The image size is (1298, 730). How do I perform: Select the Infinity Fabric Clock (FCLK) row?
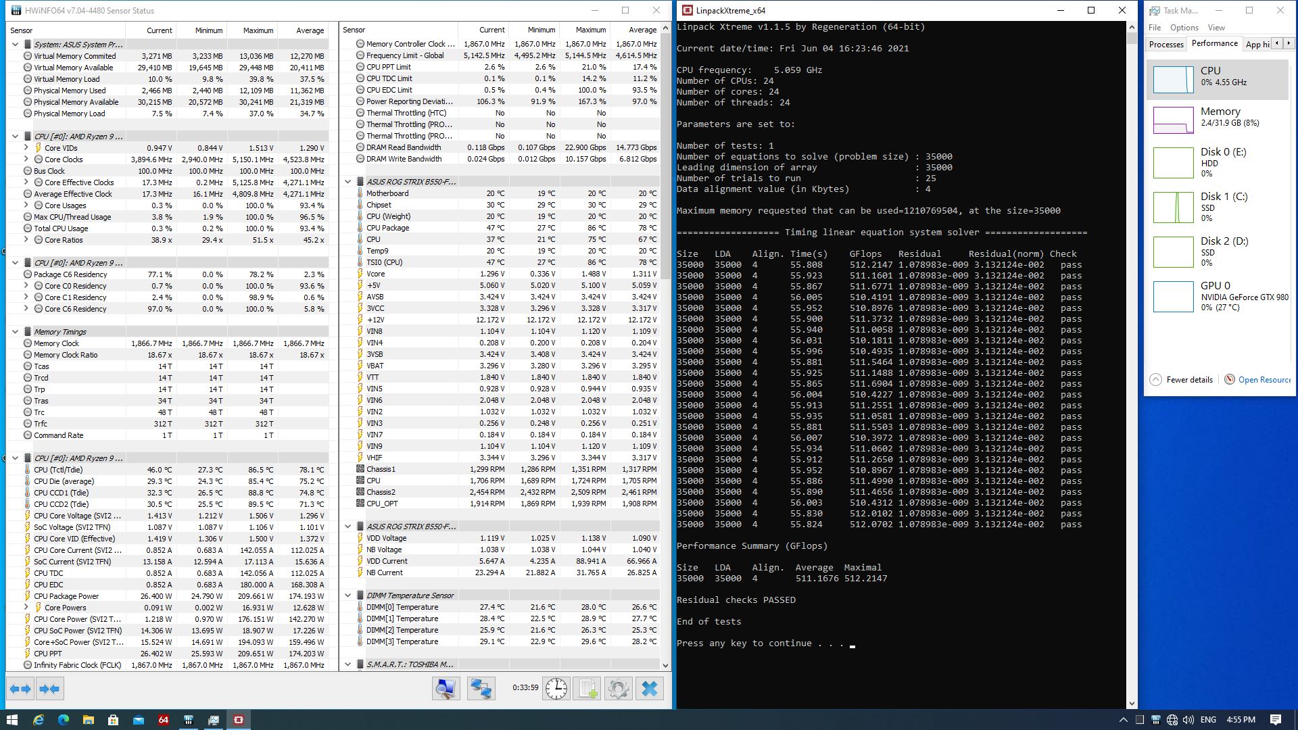168,664
